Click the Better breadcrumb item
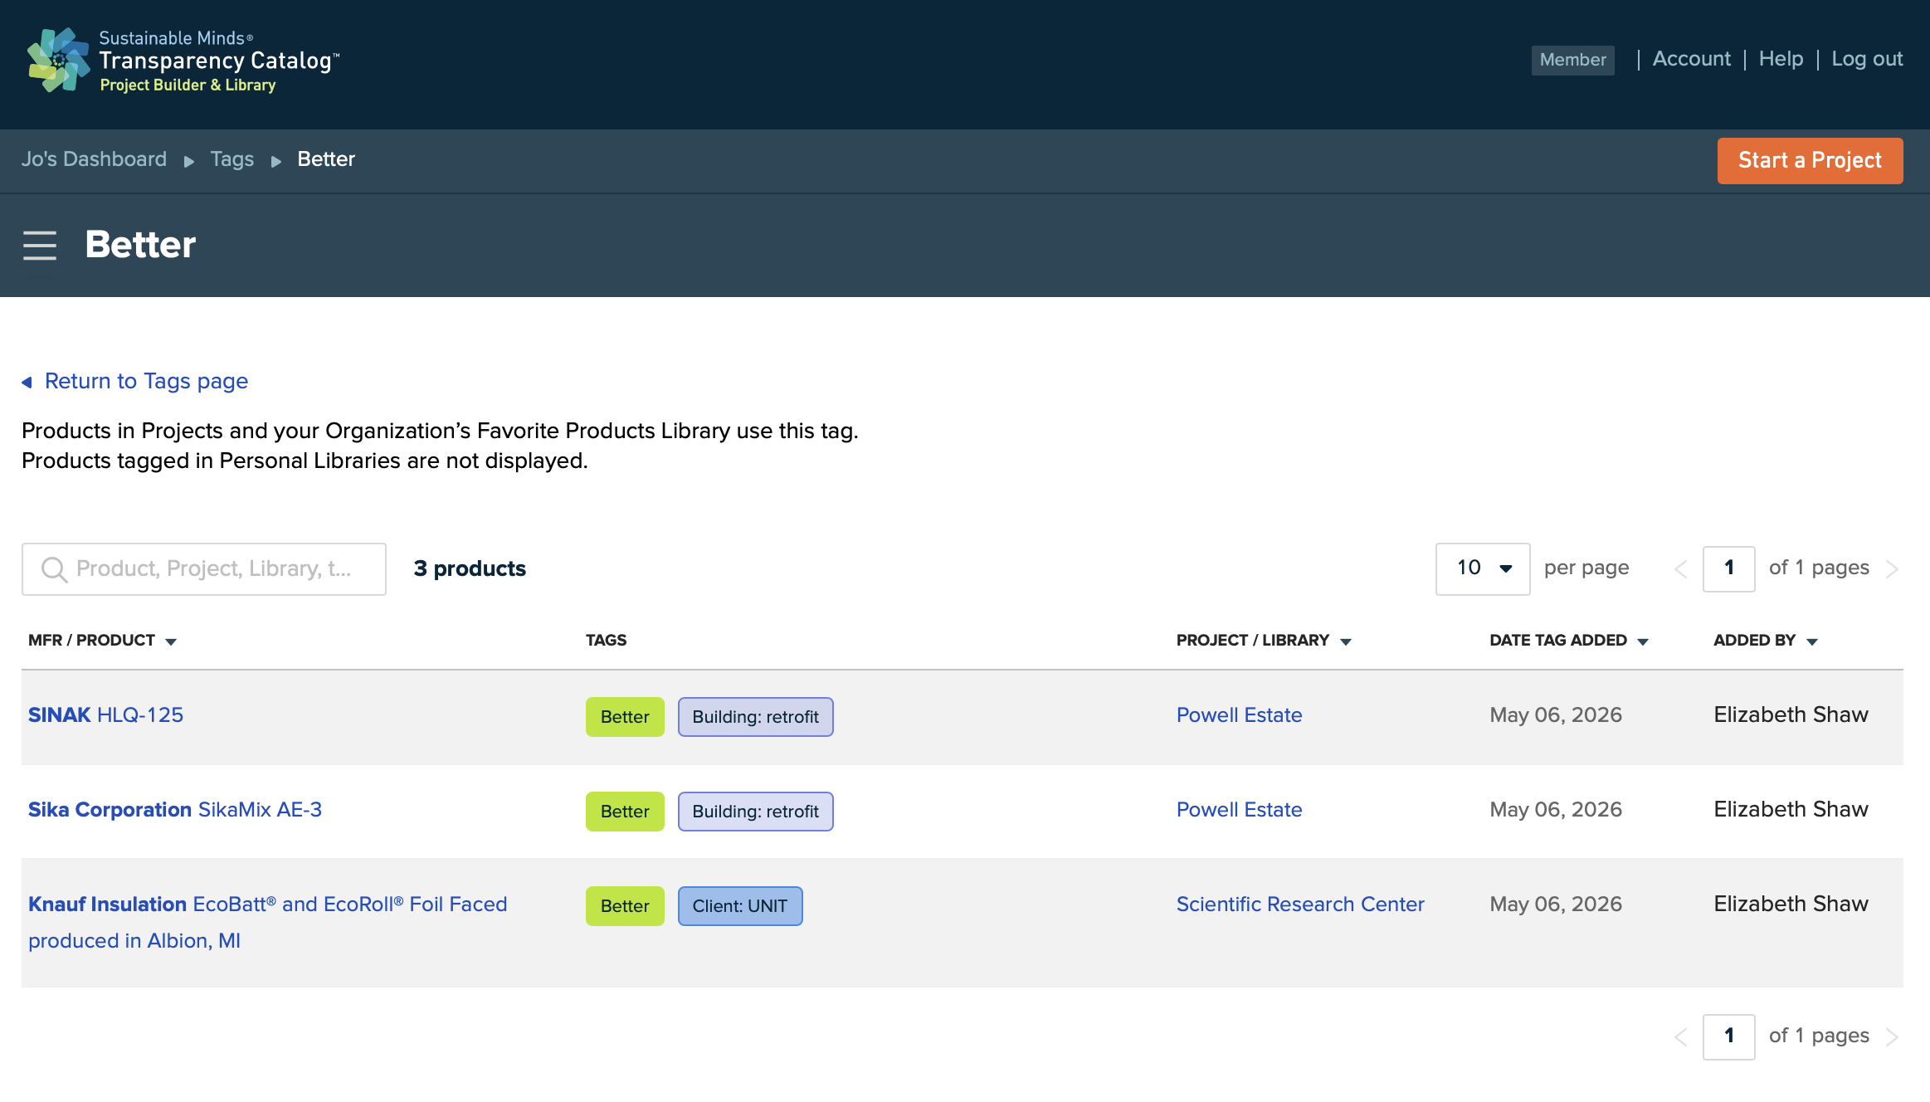 tap(326, 159)
